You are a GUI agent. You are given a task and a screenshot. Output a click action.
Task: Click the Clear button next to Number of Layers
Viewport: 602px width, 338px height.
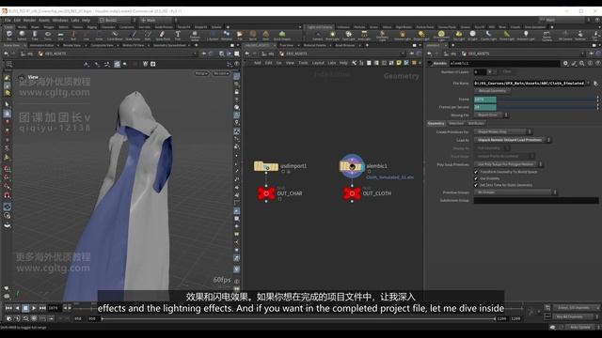pyautogui.click(x=507, y=71)
